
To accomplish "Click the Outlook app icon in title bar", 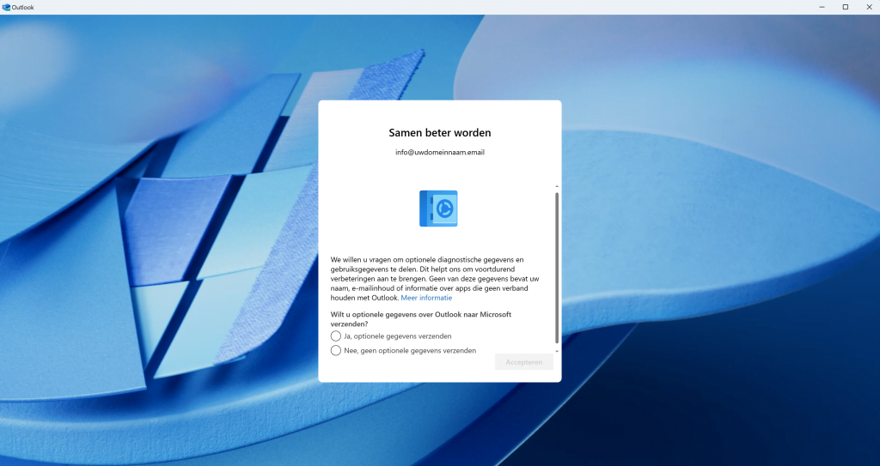I will (x=6, y=7).
